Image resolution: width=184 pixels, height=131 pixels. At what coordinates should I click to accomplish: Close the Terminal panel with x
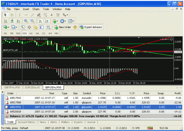coord(2,92)
